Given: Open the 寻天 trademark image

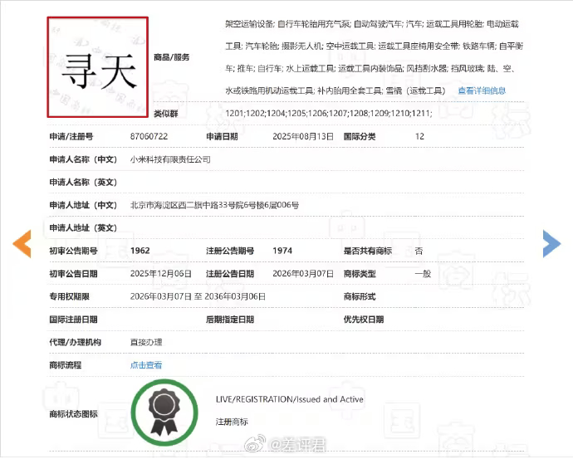Looking at the screenshot, I should coord(97,67).
